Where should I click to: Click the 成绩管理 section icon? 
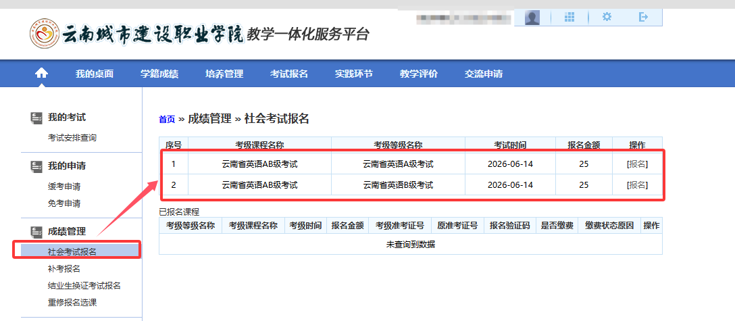[36, 232]
